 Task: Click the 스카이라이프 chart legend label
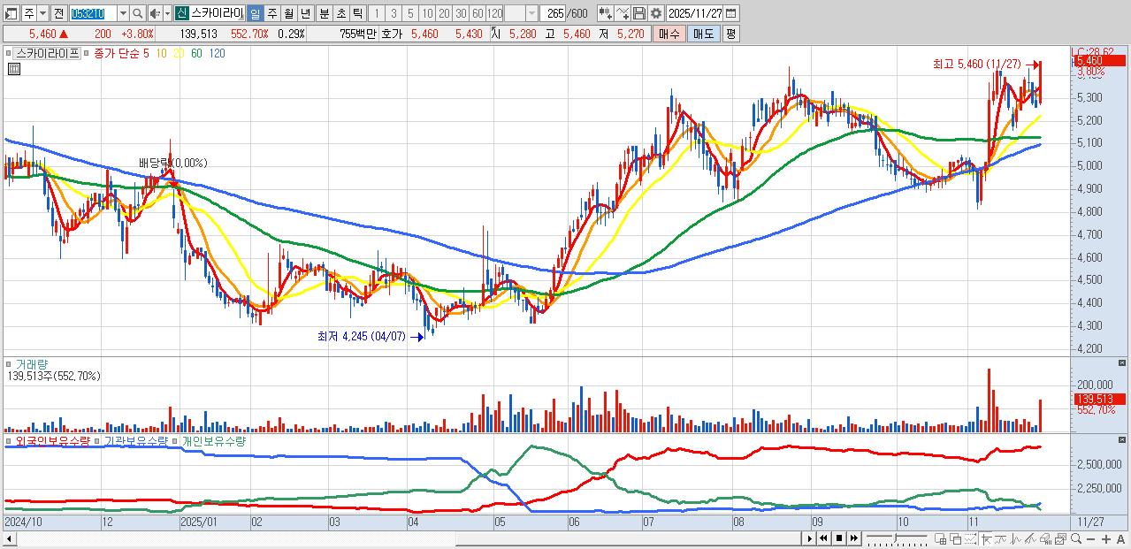(48, 53)
